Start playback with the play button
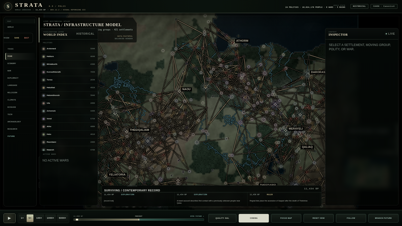402x226 pixels. coord(10,218)
